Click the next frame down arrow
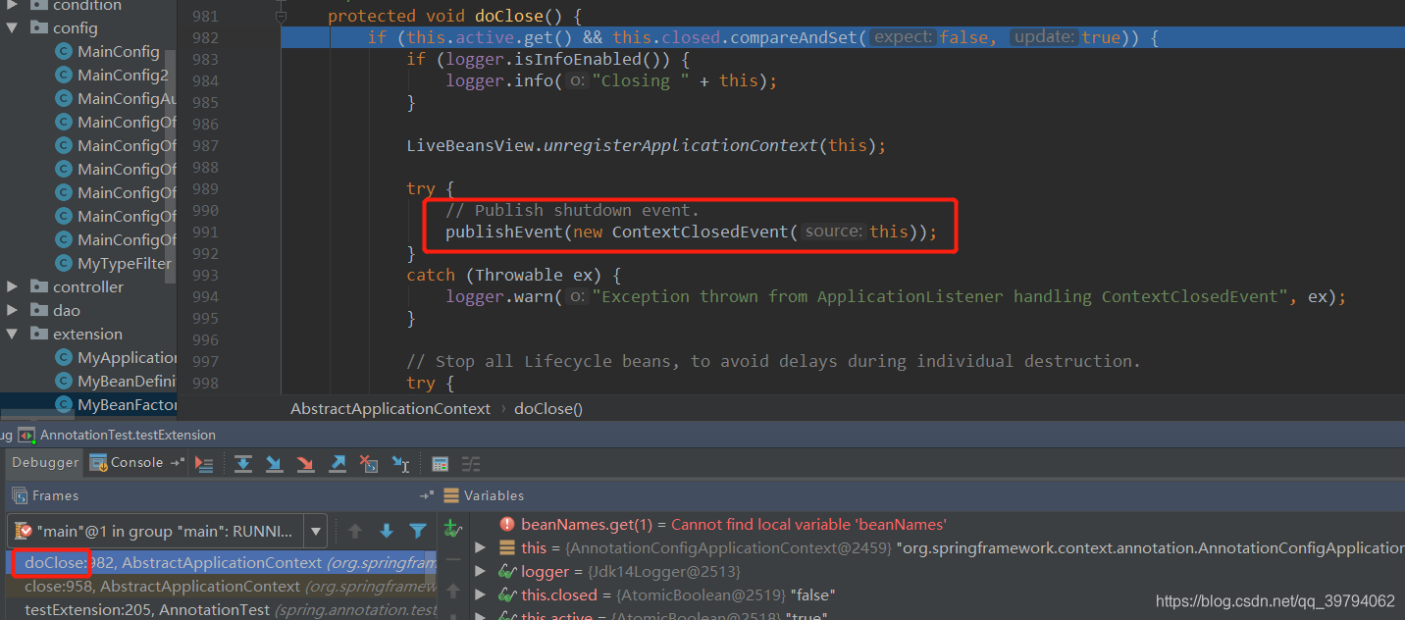The height and width of the screenshot is (620, 1405). tap(387, 531)
